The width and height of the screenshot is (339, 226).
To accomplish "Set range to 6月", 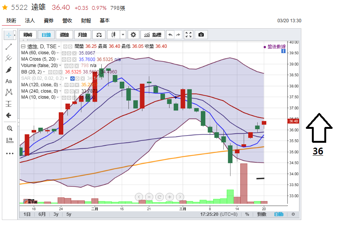I will [x=42, y=214].
